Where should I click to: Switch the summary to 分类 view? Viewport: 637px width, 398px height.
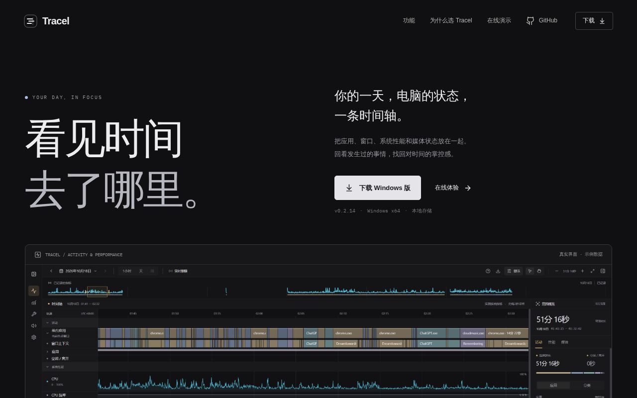587,385
